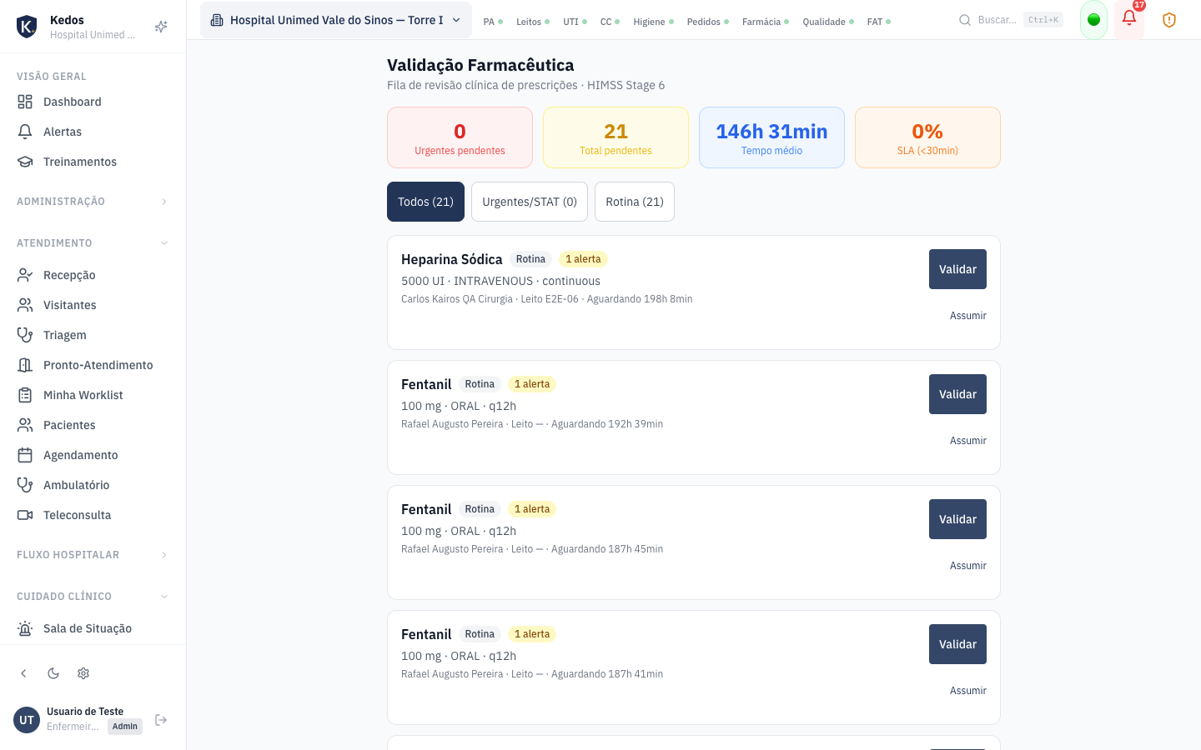Image resolution: width=1201 pixels, height=750 pixels.
Task: Click the SLA (<30min) card
Action: pos(927,137)
